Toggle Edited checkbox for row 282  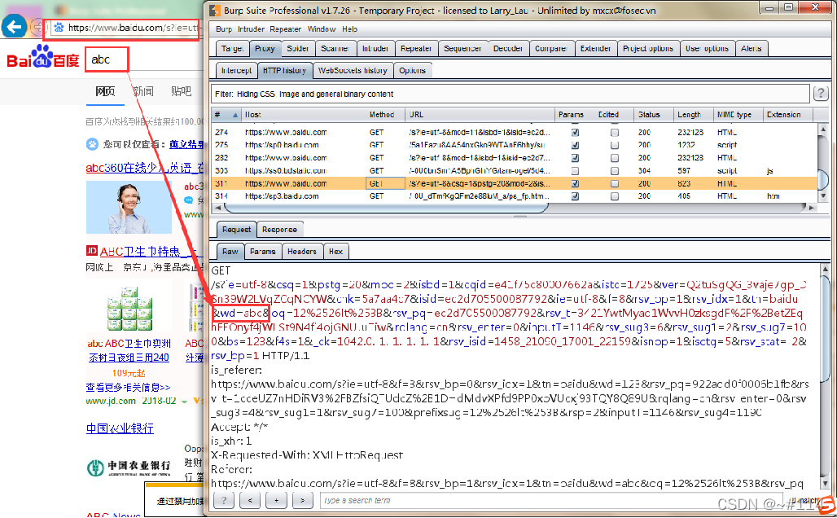point(615,158)
